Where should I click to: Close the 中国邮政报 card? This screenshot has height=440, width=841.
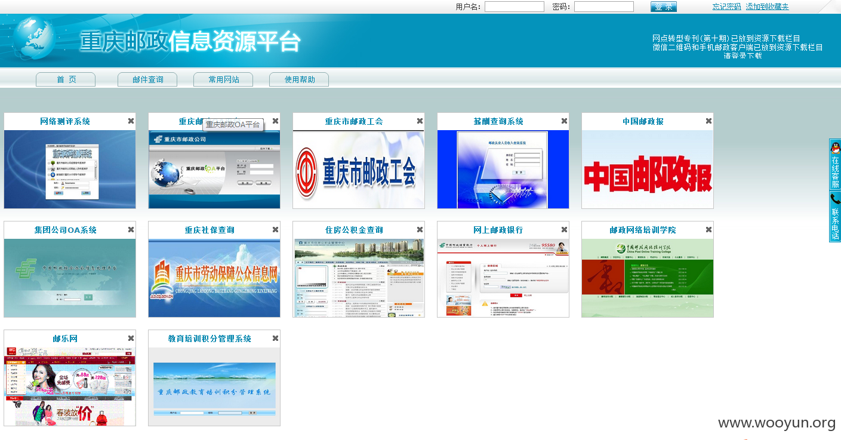pyautogui.click(x=708, y=121)
